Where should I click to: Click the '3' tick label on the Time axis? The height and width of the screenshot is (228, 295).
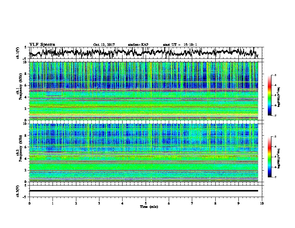click(x=99, y=203)
